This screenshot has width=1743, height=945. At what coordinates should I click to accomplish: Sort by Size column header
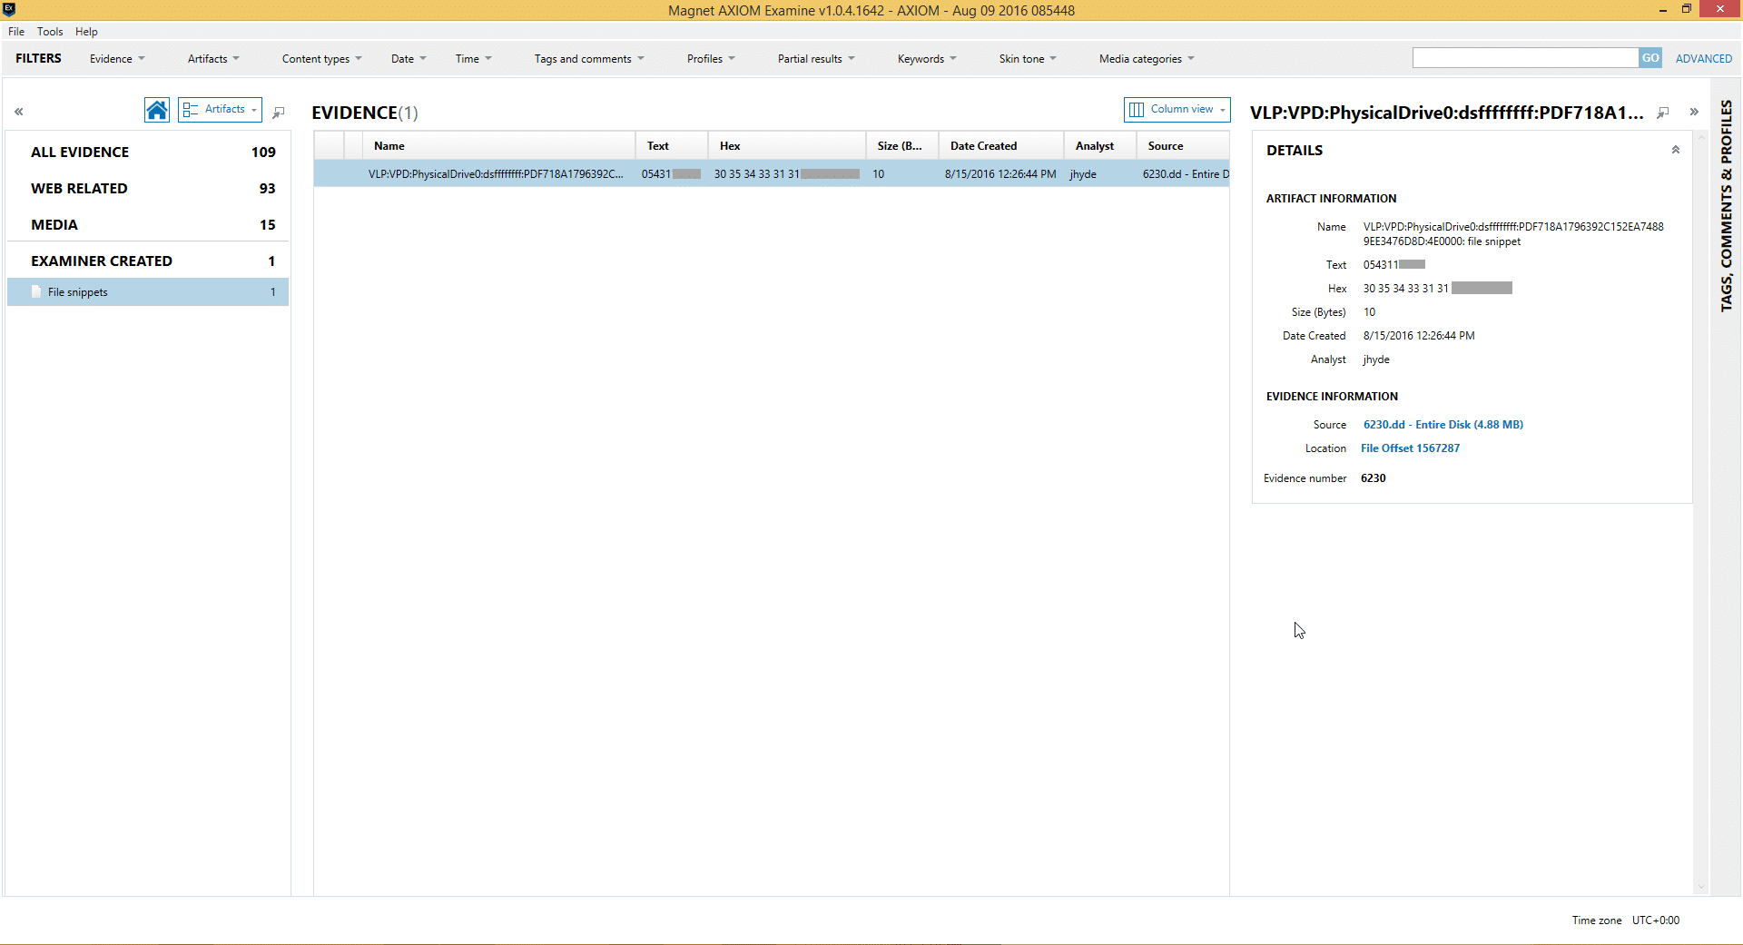902,146
